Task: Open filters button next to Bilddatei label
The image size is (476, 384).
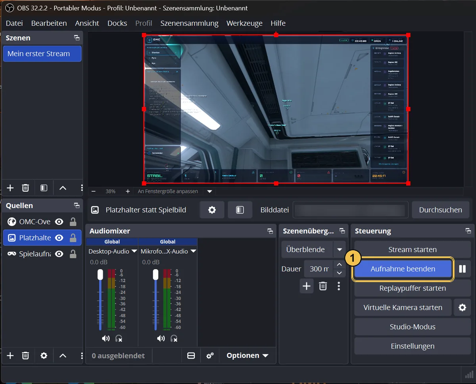Action: coord(240,210)
